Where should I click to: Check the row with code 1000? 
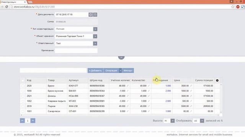point(23,91)
